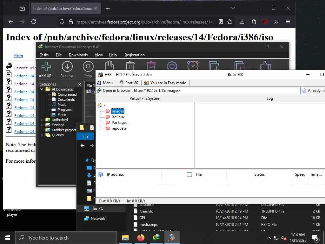Select Documents category in IDM

66,99
